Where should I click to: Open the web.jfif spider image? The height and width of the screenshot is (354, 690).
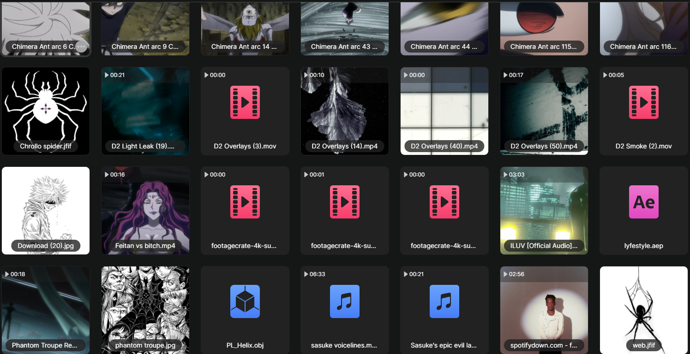644,310
